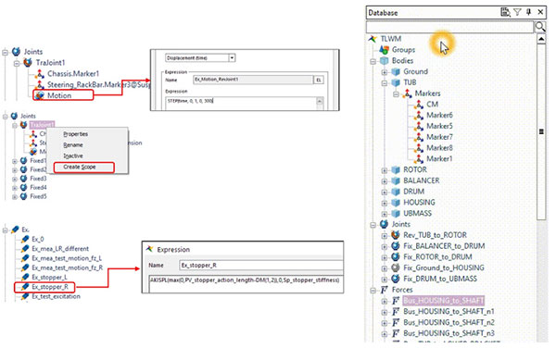Click the TLWM model icon
Image resolution: width=556 pixels, height=348 pixels.
[x=373, y=39]
